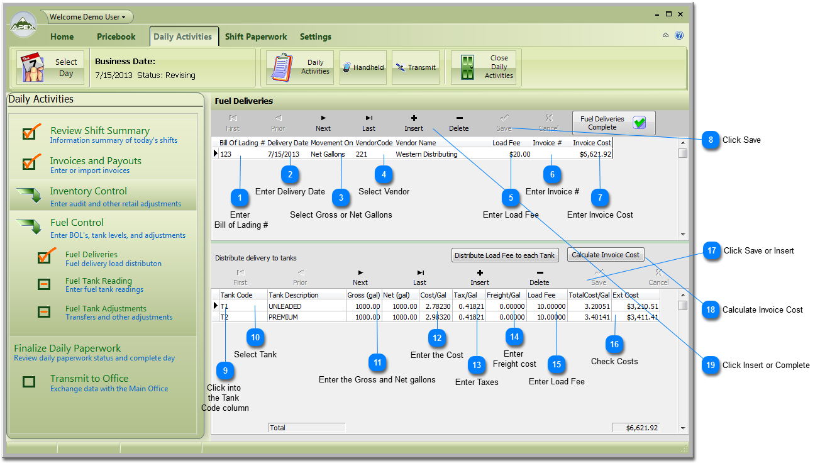Click the Select Day calendar icon

tap(33, 68)
